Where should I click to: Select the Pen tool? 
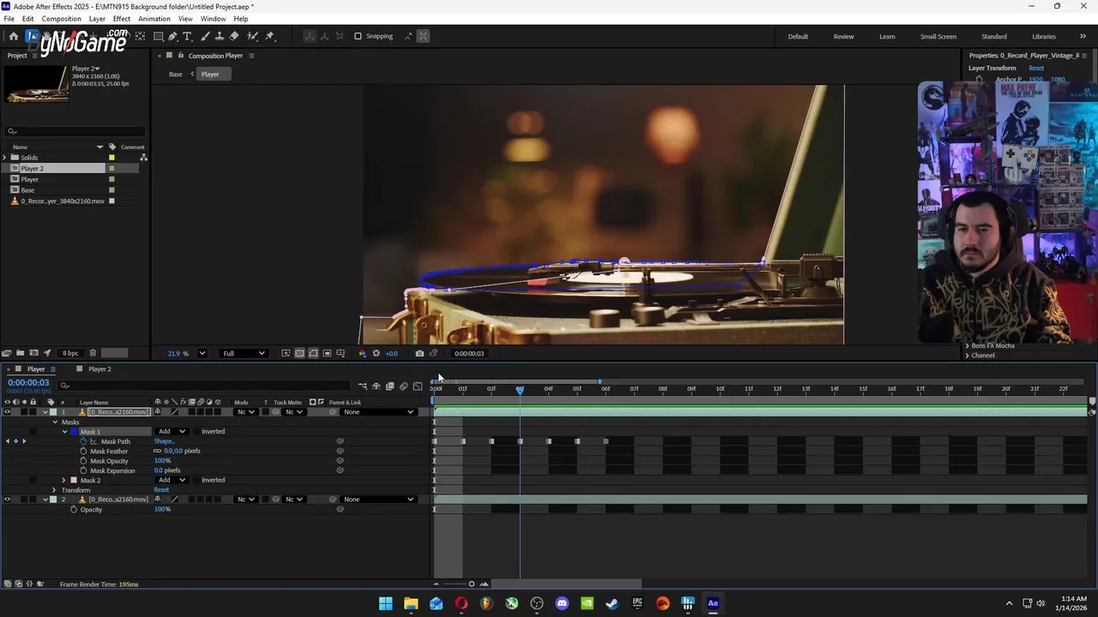pos(172,36)
